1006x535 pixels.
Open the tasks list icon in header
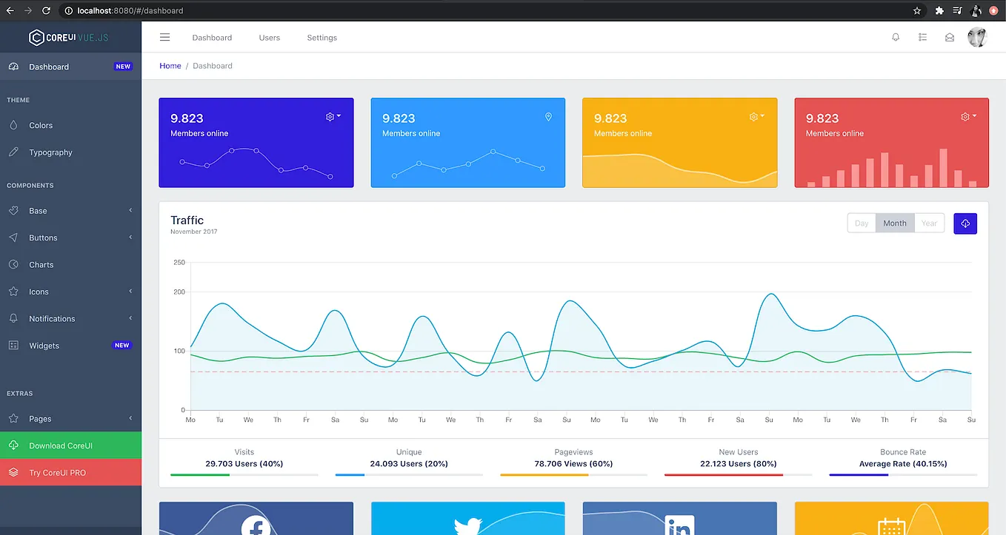(x=922, y=36)
